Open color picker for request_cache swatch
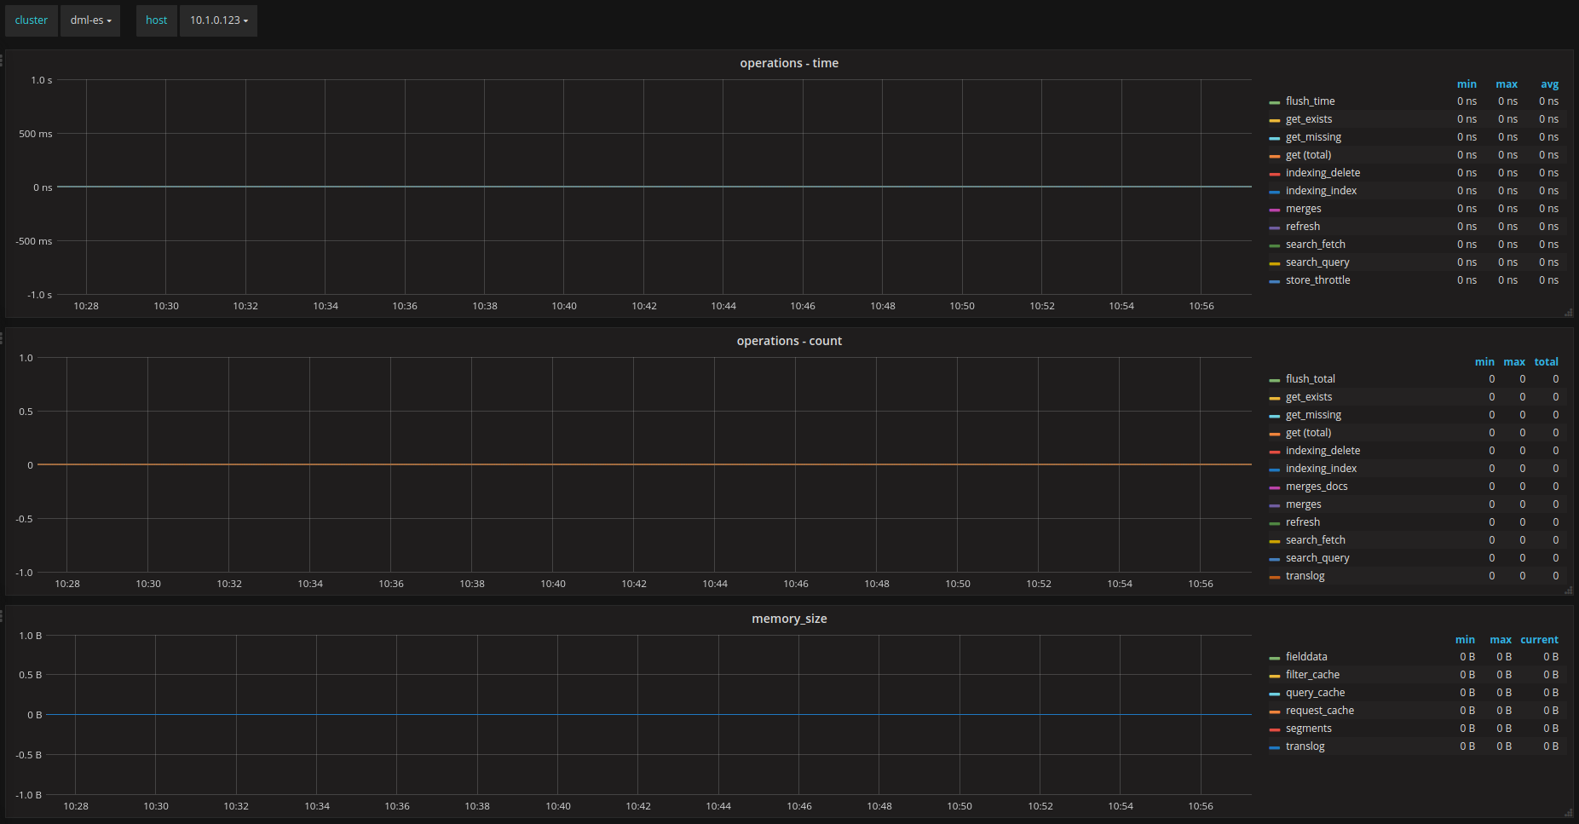Viewport: 1579px width, 824px height. coord(1275,712)
